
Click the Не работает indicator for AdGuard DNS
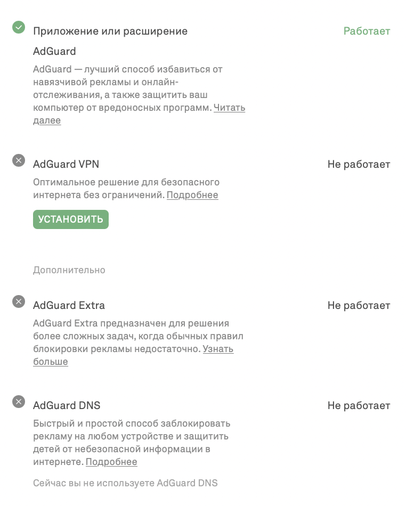tap(359, 405)
